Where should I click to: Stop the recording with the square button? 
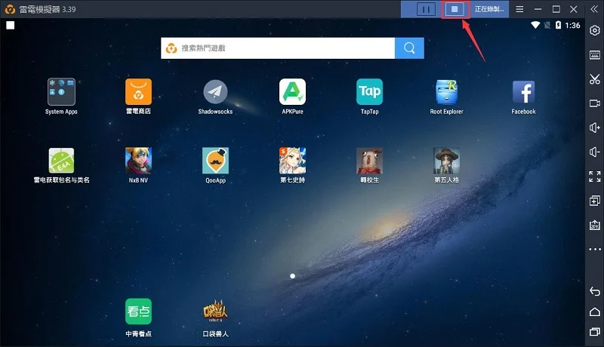click(x=455, y=9)
